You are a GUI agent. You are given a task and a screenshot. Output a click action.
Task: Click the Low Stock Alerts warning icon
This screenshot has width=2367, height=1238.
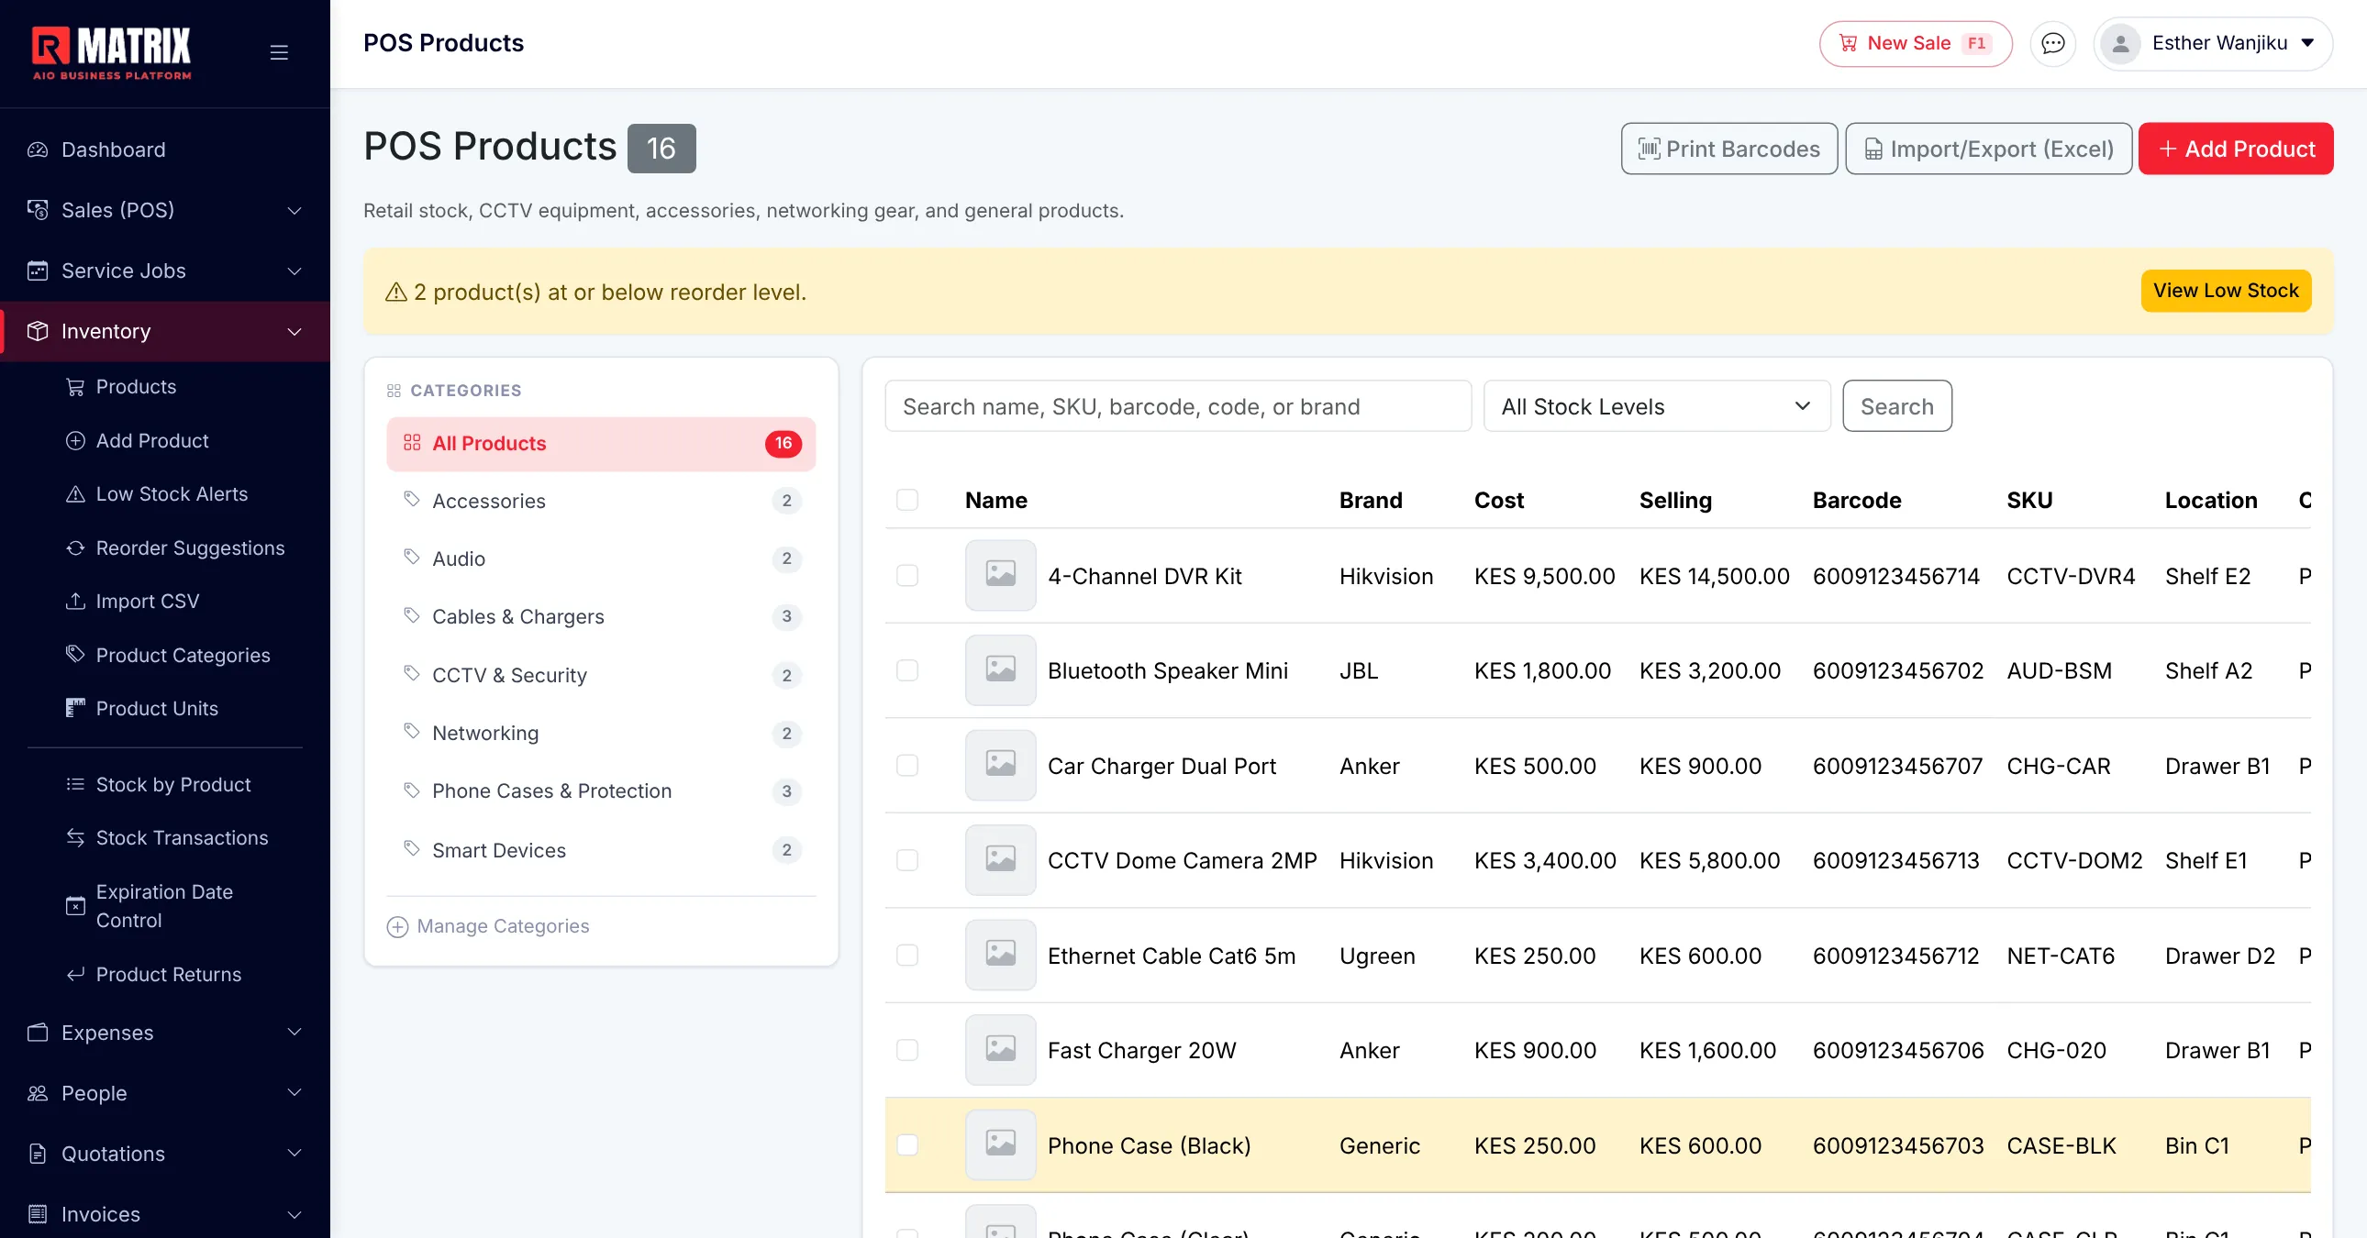coord(76,494)
